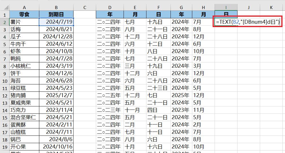Image resolution: width=285 pixels, height=153 pixels.
Task: Select column C header
Action: 85,7
